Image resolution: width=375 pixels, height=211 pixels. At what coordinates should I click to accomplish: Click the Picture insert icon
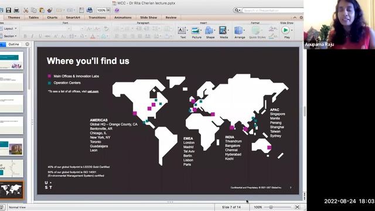tap(195, 30)
